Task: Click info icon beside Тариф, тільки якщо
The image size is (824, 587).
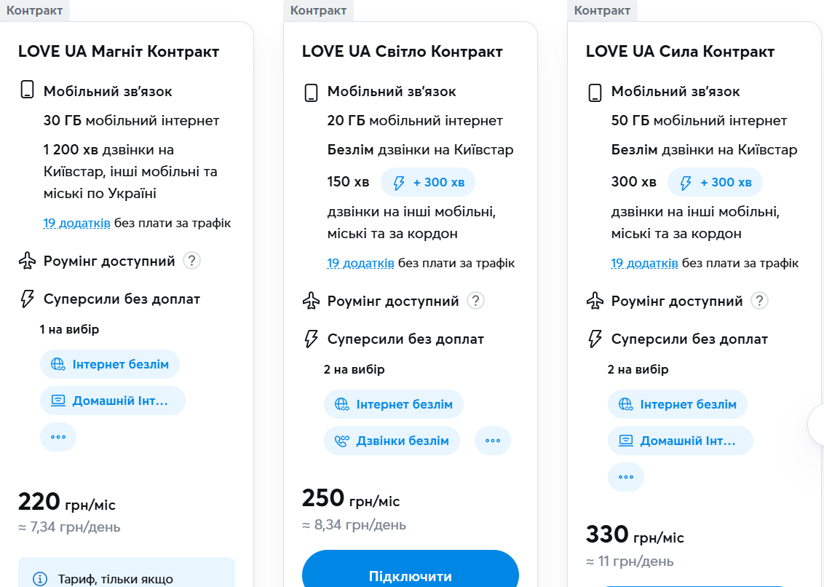Action: [x=41, y=580]
